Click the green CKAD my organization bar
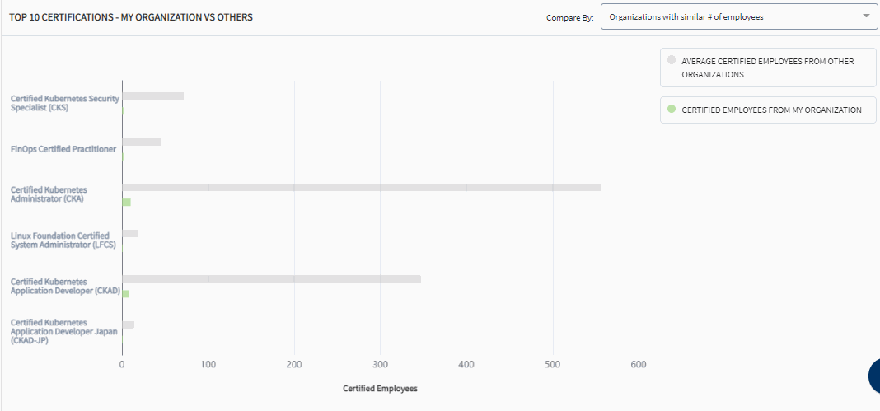Image resolution: width=880 pixels, height=411 pixels. point(125,294)
